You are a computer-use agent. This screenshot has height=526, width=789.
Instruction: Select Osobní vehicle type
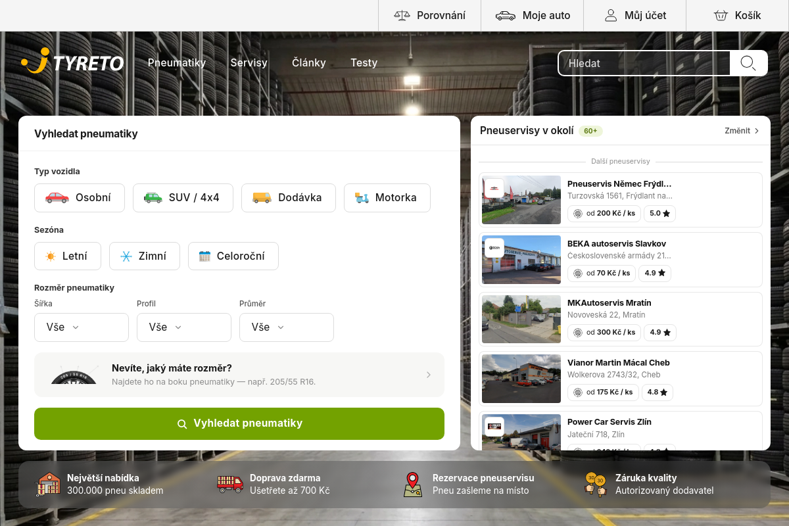pos(80,198)
